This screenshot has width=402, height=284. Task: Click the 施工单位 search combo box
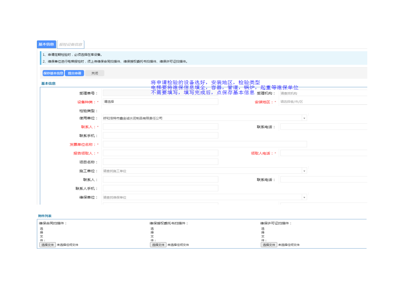202,171
